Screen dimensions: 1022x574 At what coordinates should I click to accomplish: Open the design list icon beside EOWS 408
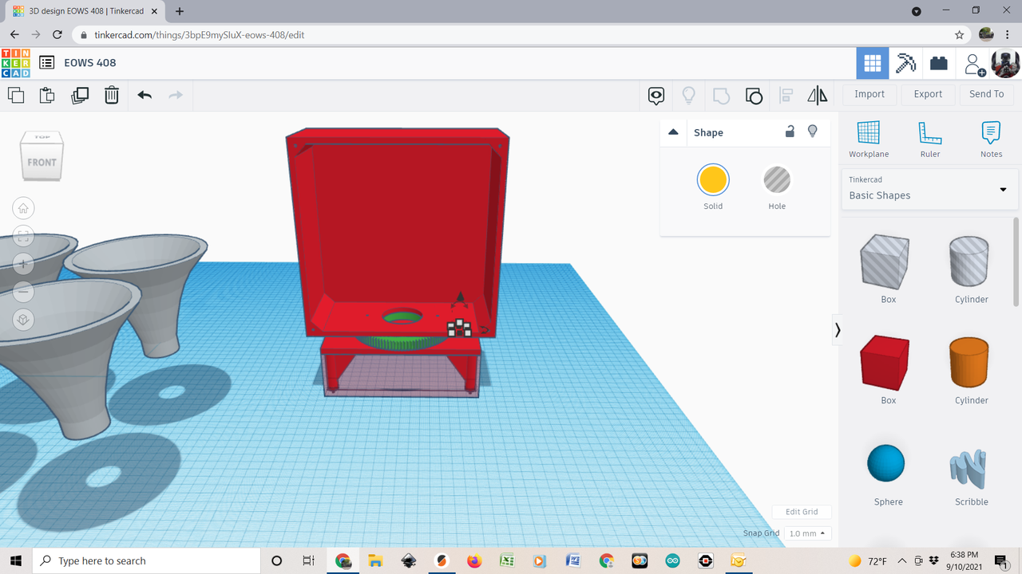coord(47,63)
